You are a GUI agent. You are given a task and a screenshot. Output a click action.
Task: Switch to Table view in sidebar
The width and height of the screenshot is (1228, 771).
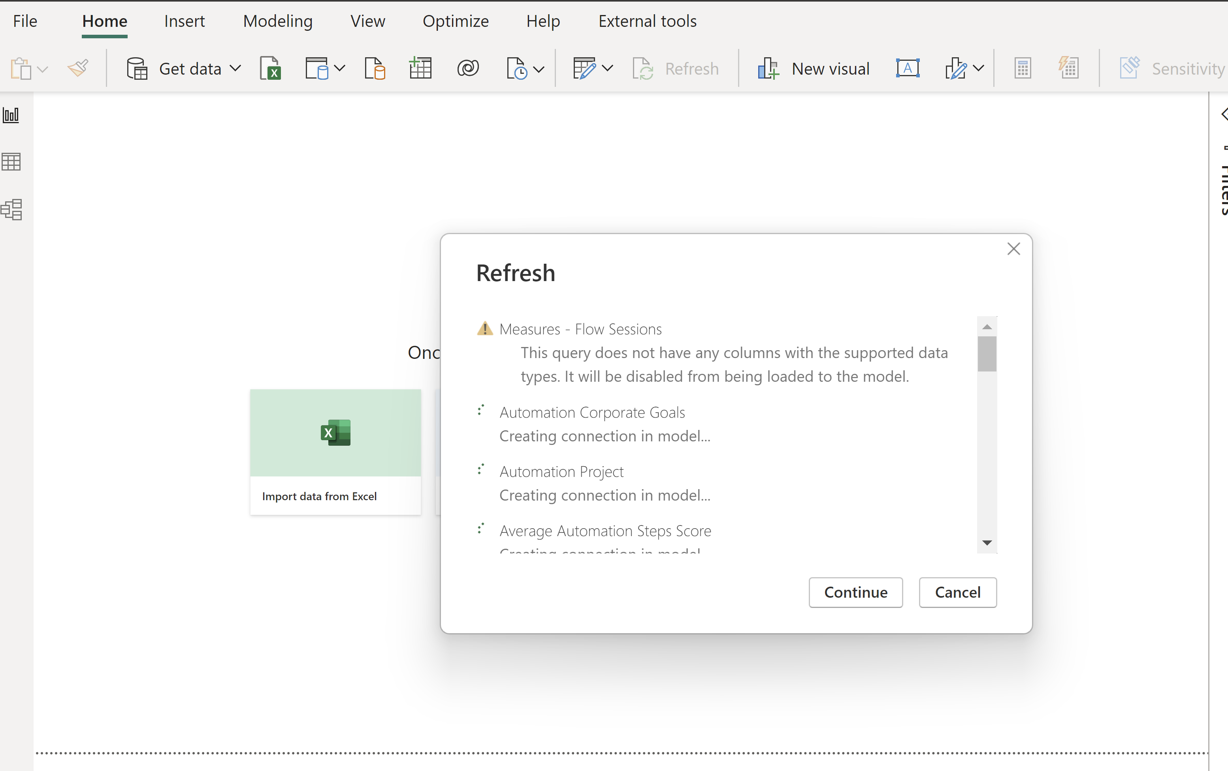tap(11, 162)
